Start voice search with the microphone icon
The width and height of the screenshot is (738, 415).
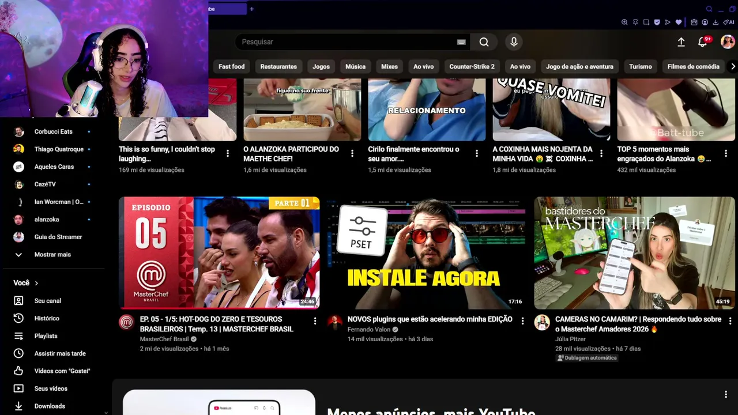[x=514, y=42]
